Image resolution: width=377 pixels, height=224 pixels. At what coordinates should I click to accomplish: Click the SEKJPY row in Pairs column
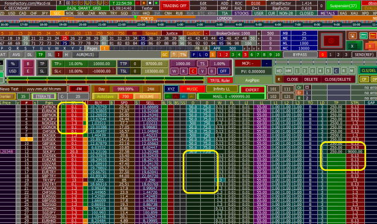[49, 152]
